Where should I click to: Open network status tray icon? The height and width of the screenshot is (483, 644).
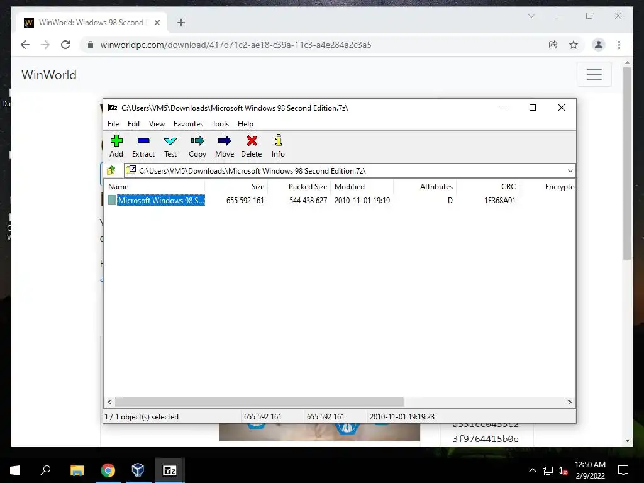click(548, 470)
